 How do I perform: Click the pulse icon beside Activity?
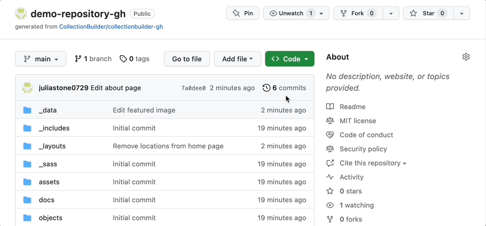[x=330, y=177]
